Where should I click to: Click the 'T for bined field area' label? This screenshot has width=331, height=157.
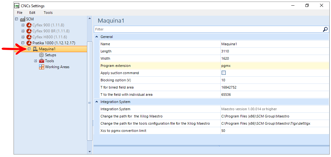click(117, 87)
